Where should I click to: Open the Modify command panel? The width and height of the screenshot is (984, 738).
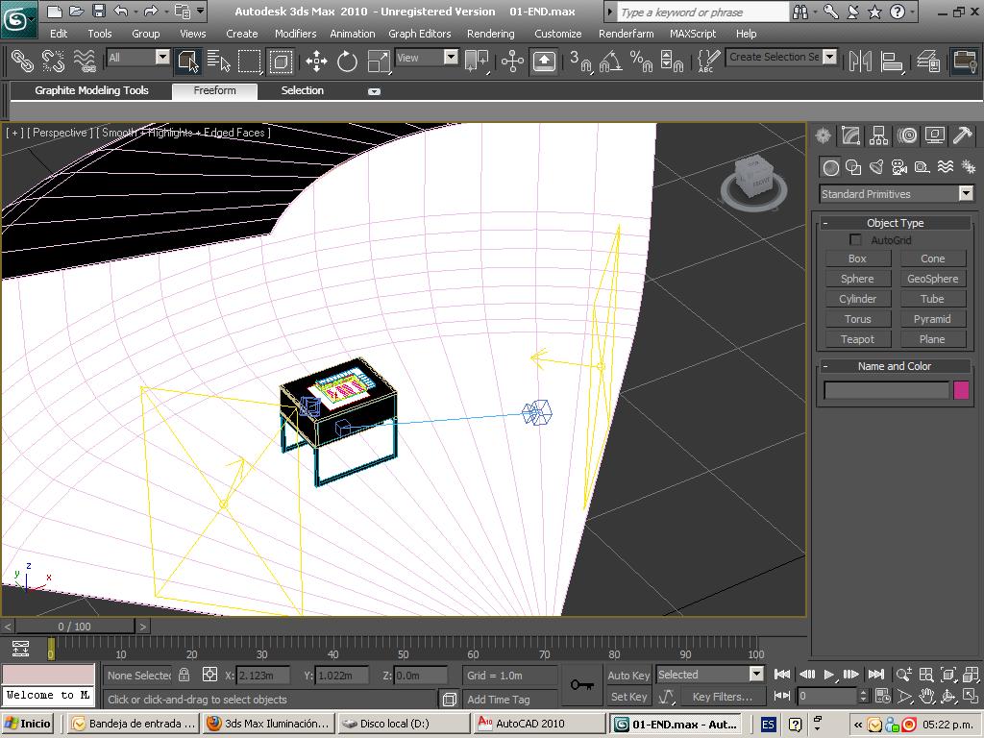point(851,135)
